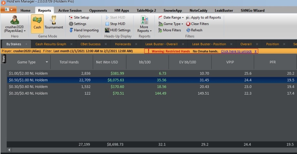Screen dimensions: 297x154
Task: Click the Start HUD button
Action: point(115,17)
